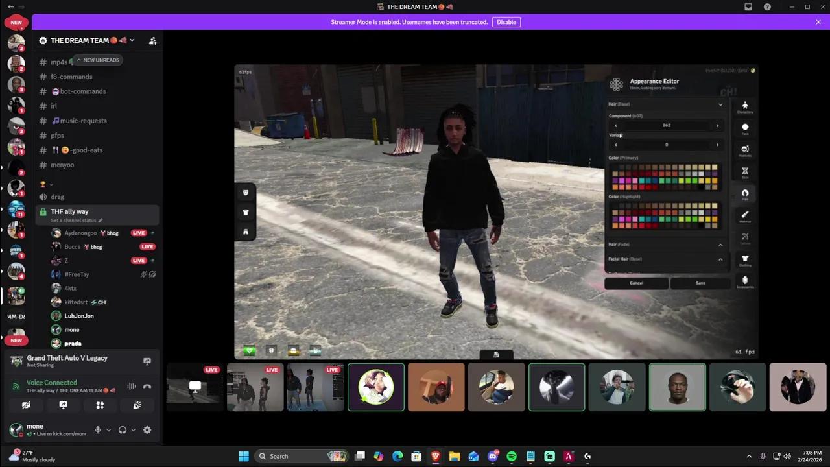Start screen sharing via the Share Screen icon
The height and width of the screenshot is (467, 830).
tap(63, 405)
